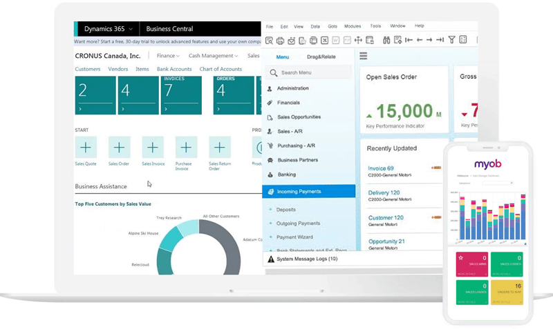Viewport: 553px width, 329px height.
Task: Open Invoice 69 in Recently Updated
Action: 381,168
